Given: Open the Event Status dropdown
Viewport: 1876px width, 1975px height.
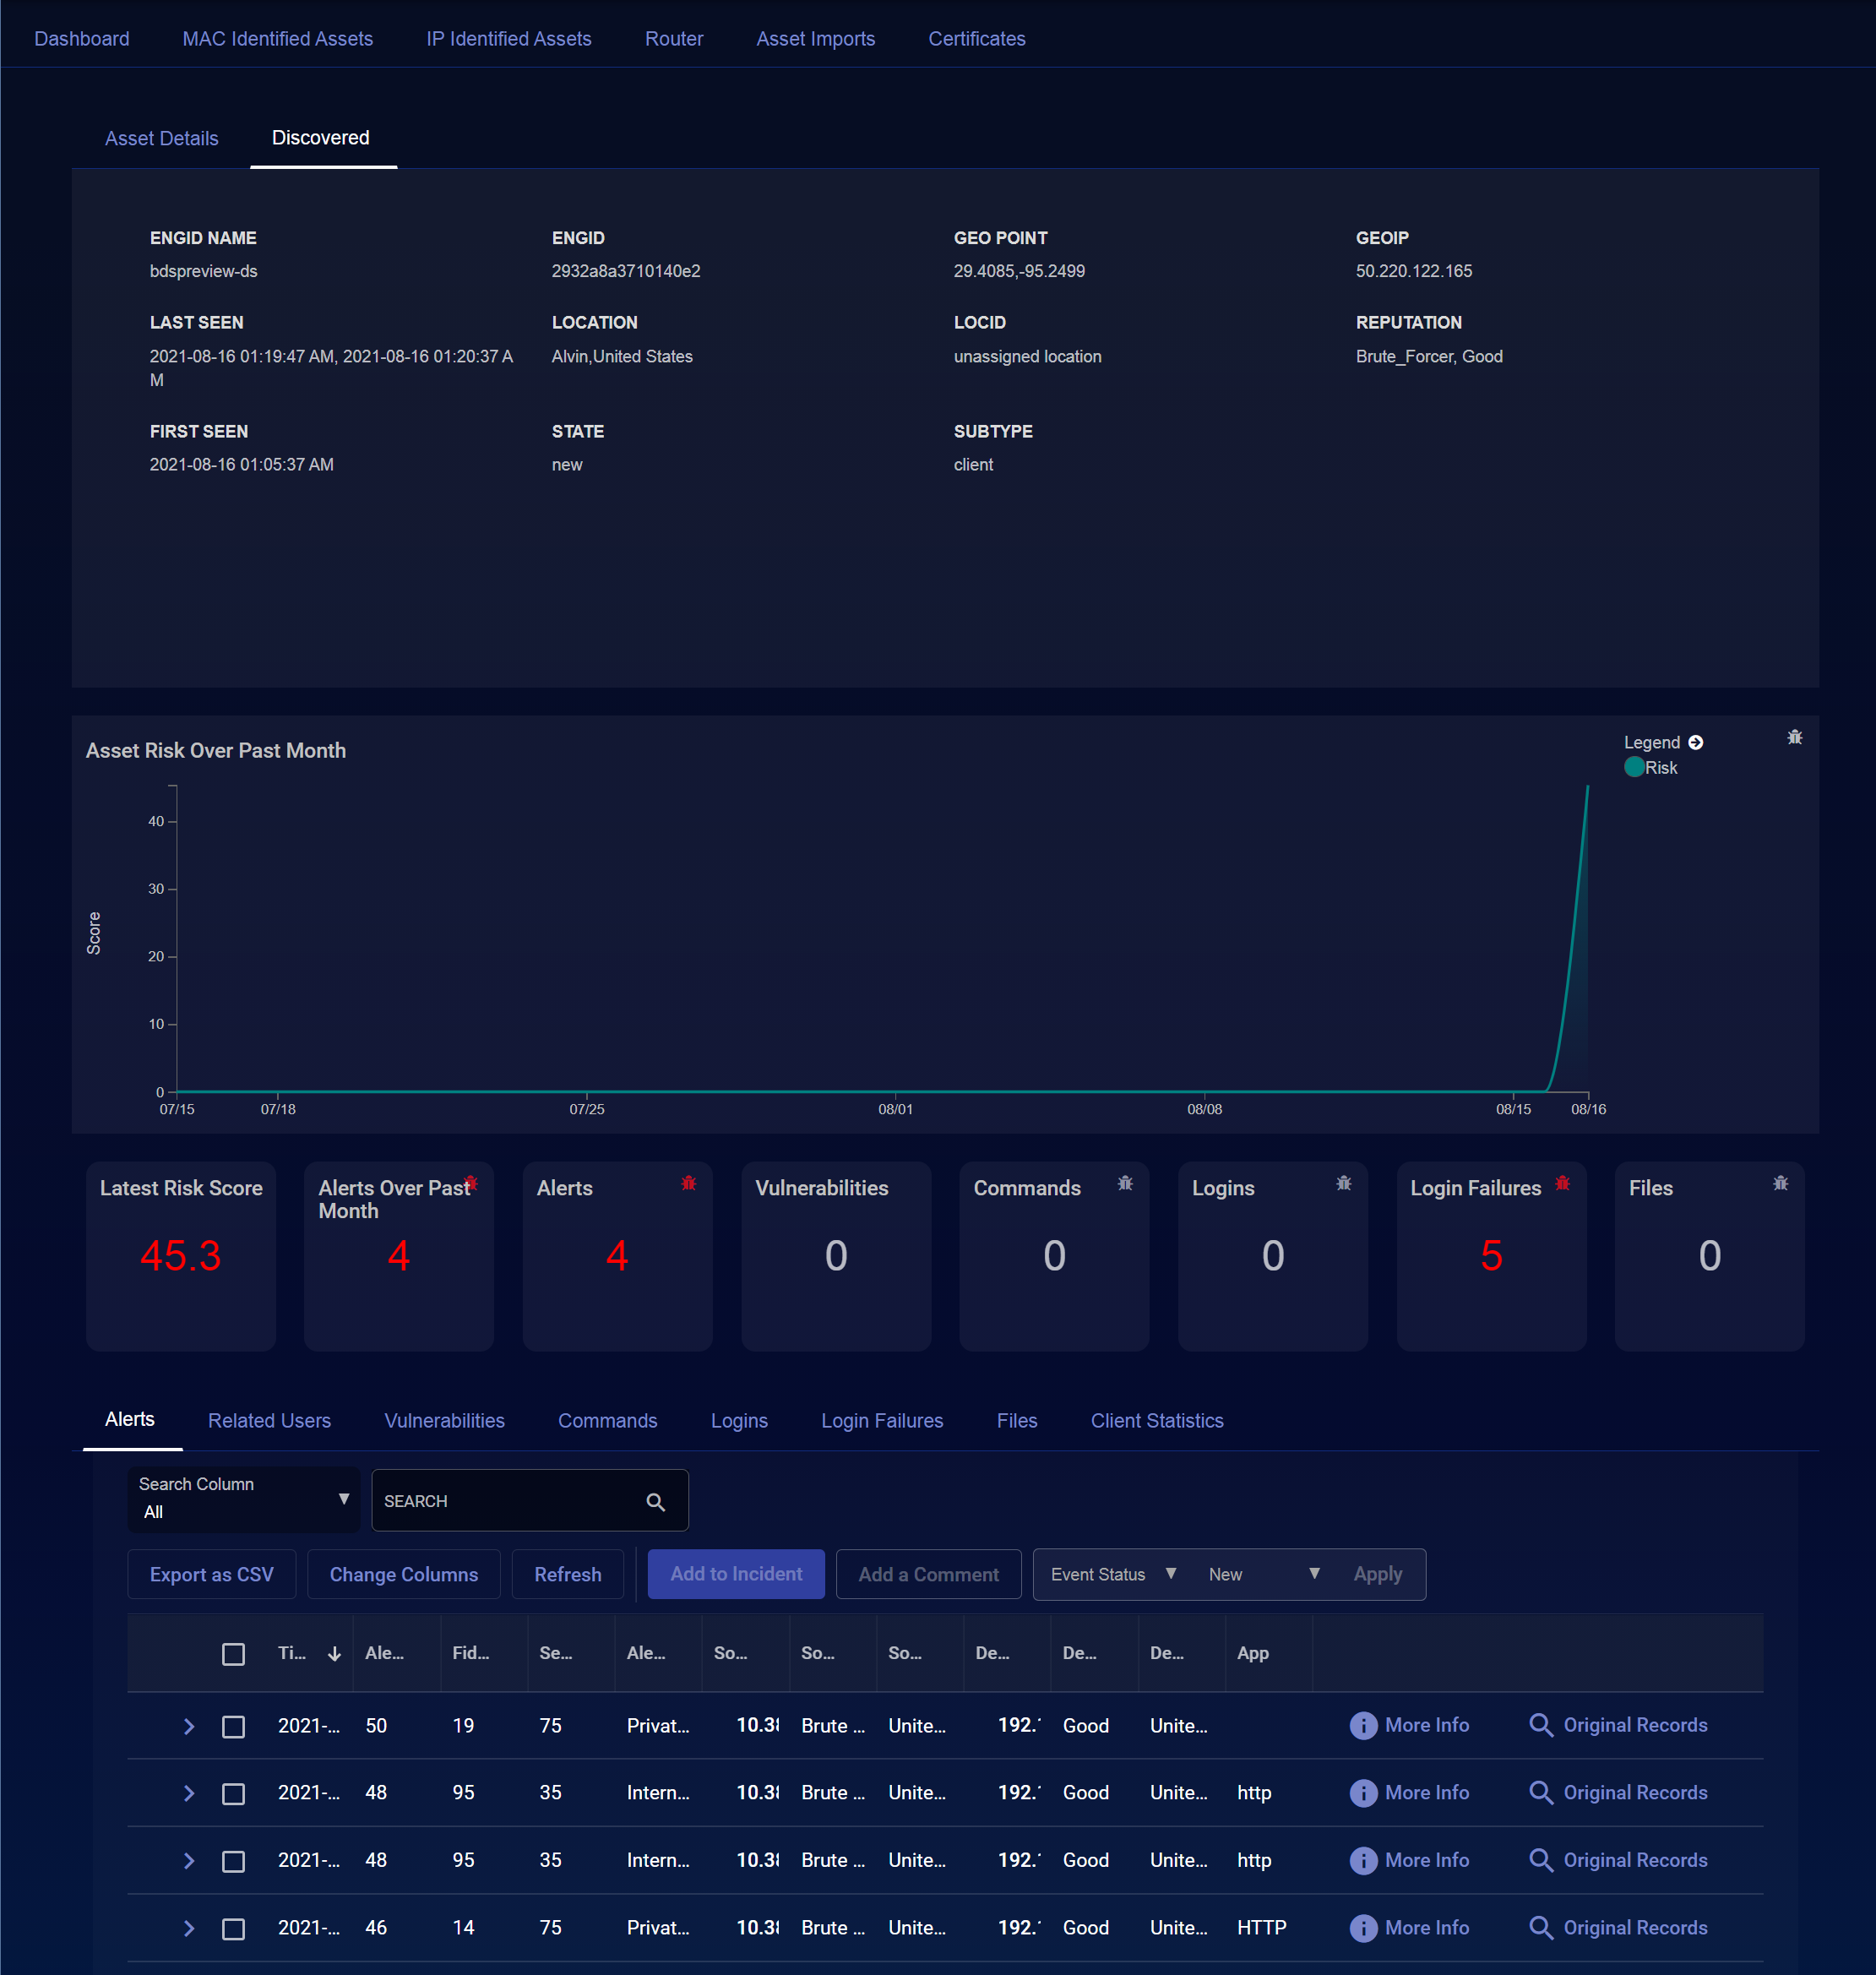Looking at the screenshot, I should pyautogui.click(x=1112, y=1574).
